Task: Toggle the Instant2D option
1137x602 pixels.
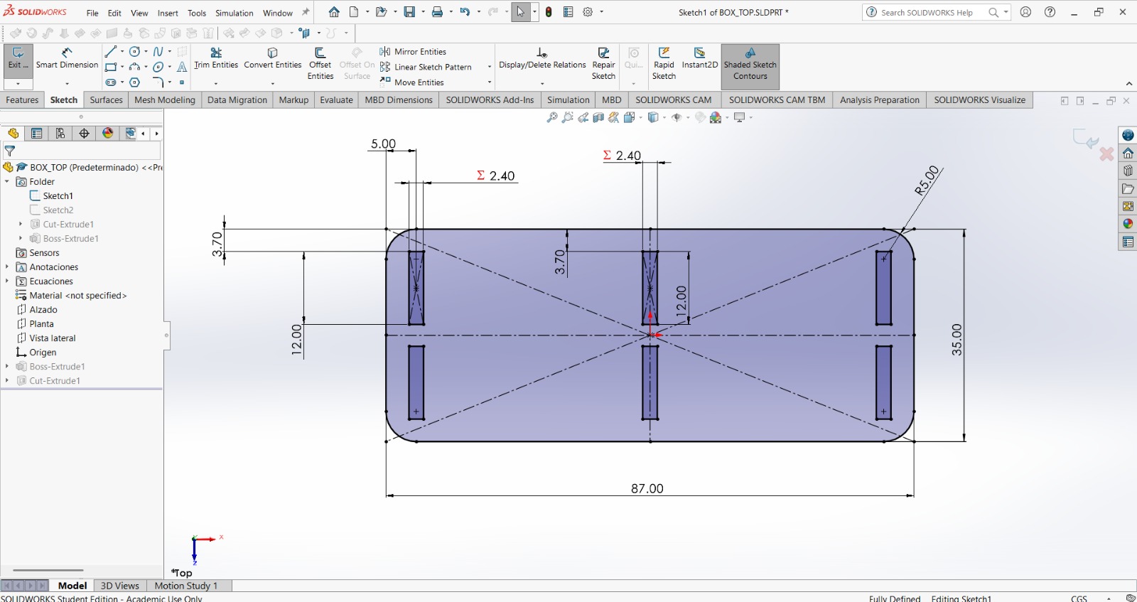Action: tap(699, 58)
